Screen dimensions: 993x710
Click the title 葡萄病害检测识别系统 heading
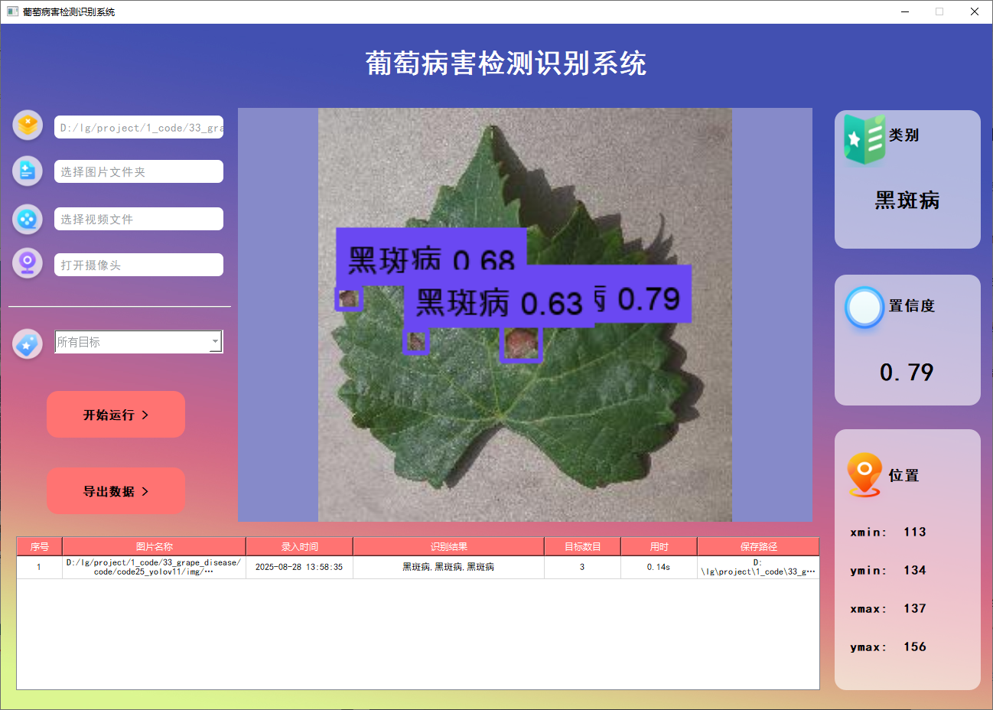506,64
